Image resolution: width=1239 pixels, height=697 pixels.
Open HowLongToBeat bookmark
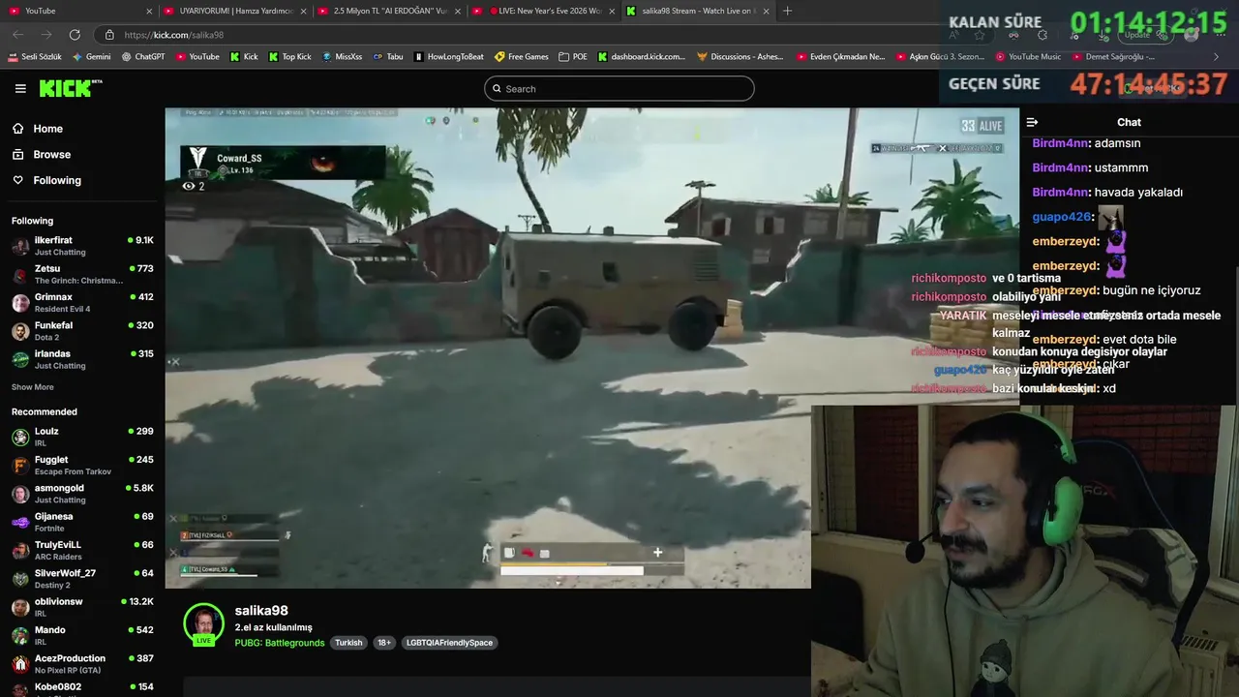coord(448,57)
